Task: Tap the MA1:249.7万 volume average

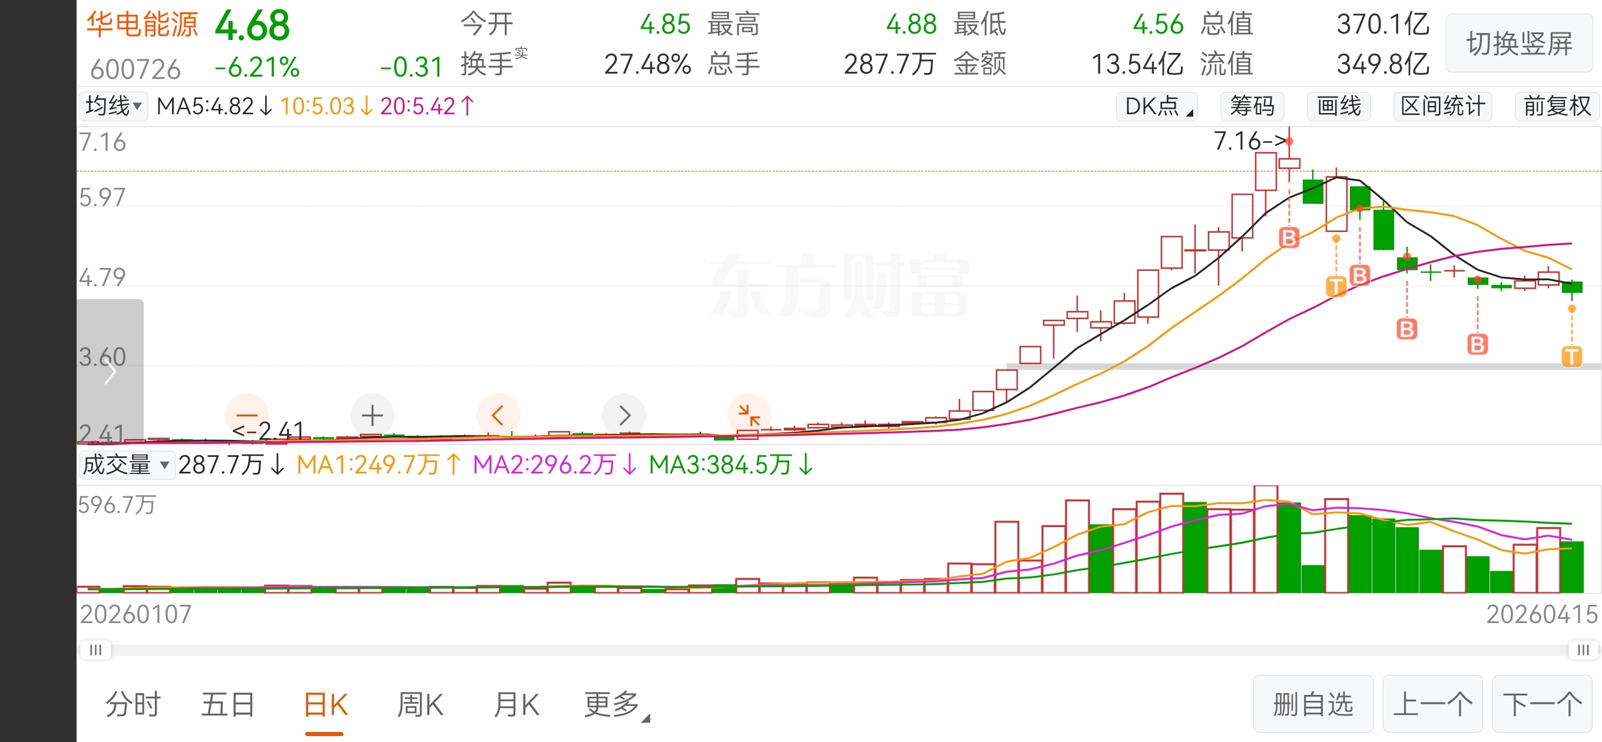Action: [x=379, y=465]
